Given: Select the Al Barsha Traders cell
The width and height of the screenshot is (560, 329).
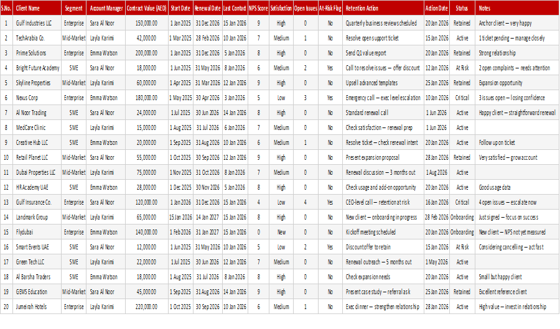Looking at the screenshot, I should [x=37, y=277].
